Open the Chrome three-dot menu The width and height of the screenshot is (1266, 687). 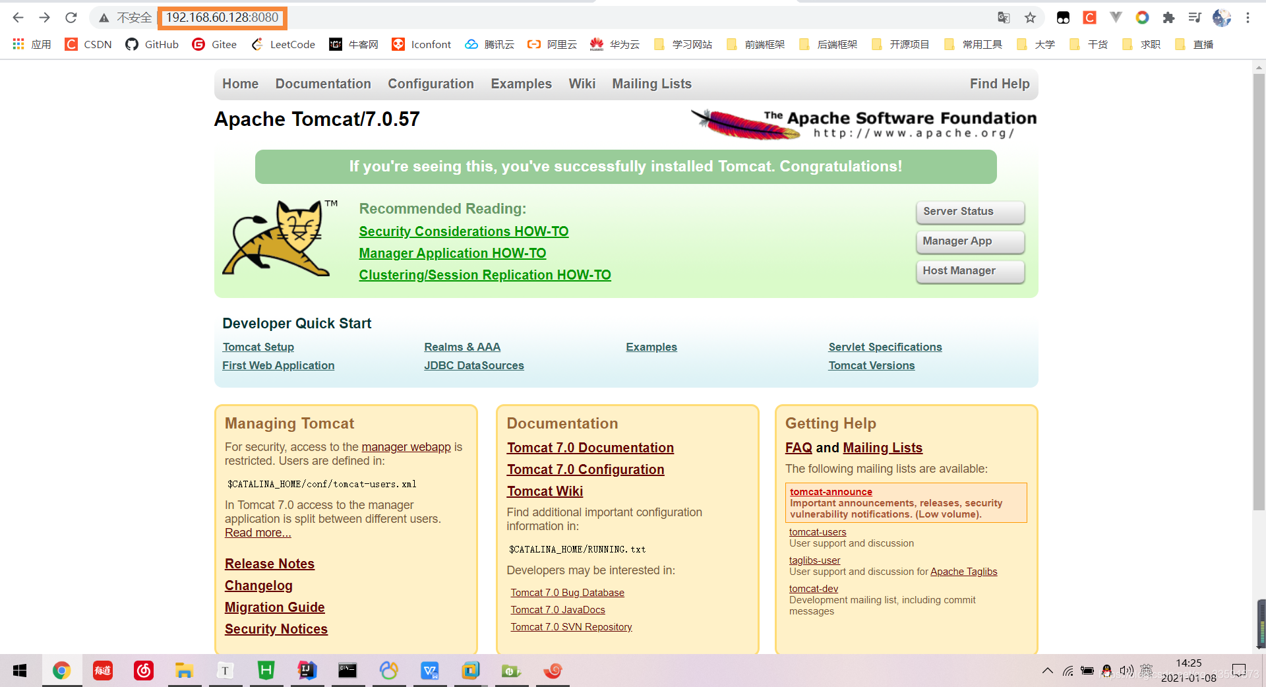1248,18
